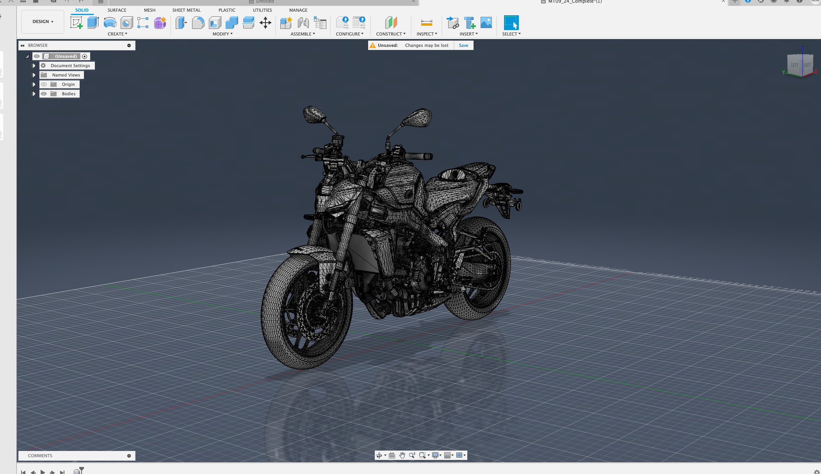
Task: Click the New Component icon in Assemble
Action: (x=286, y=23)
